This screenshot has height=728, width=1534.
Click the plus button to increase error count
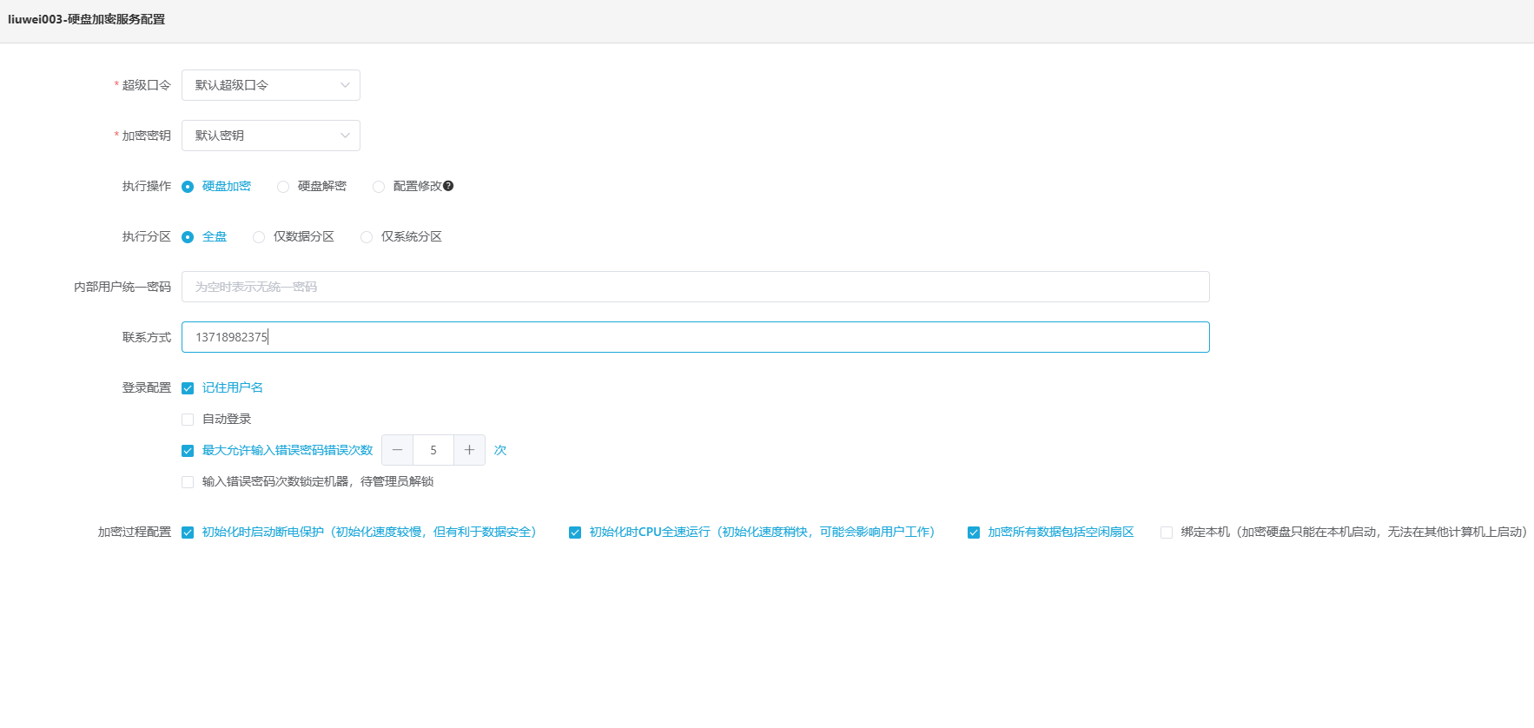469,450
